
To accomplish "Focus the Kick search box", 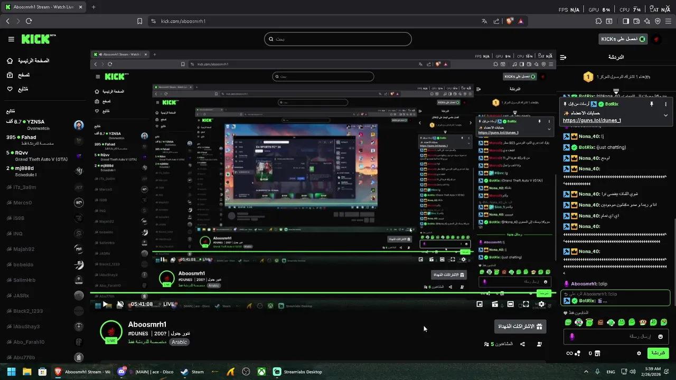I will (x=338, y=39).
